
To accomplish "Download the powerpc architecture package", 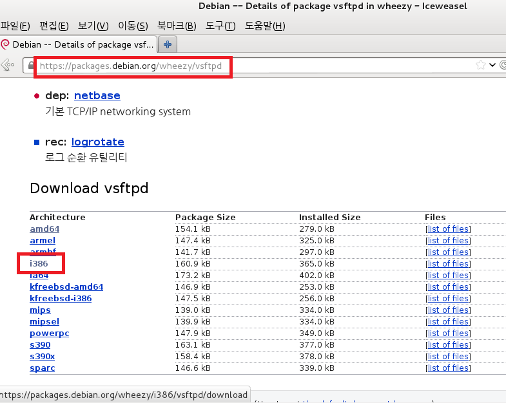I will click(x=50, y=333).
